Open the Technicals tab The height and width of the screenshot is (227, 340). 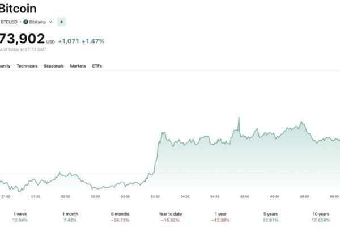pyautogui.click(x=27, y=66)
